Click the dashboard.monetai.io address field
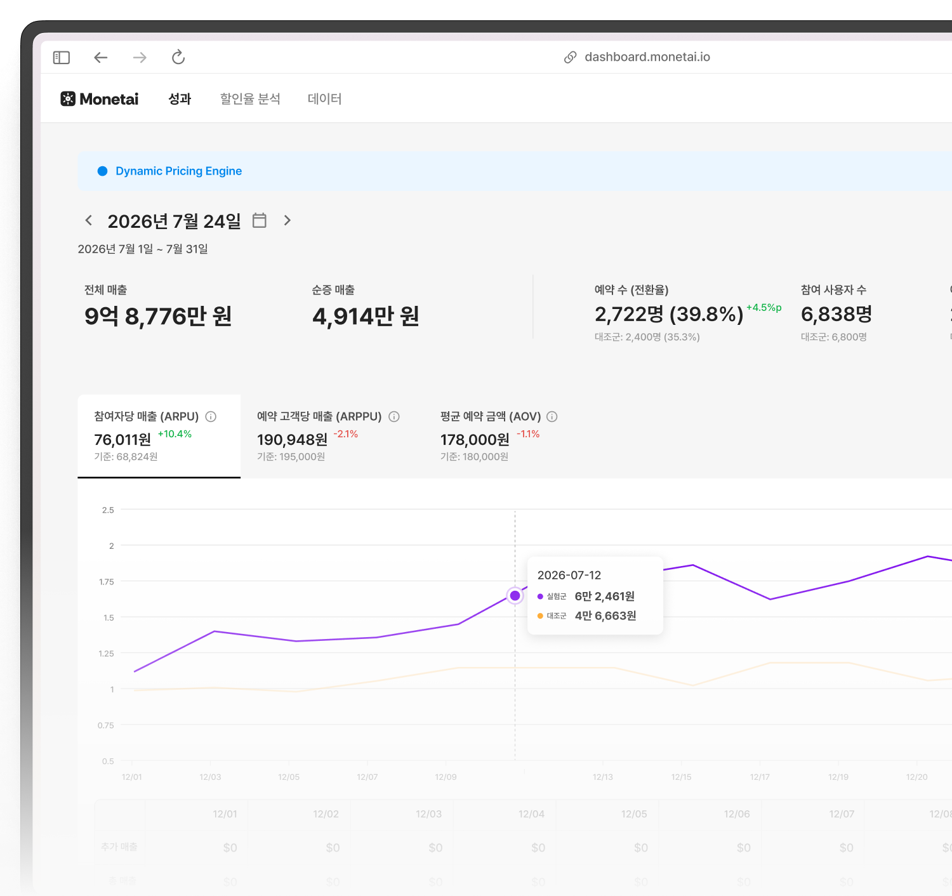This screenshot has width=952, height=896. (647, 57)
